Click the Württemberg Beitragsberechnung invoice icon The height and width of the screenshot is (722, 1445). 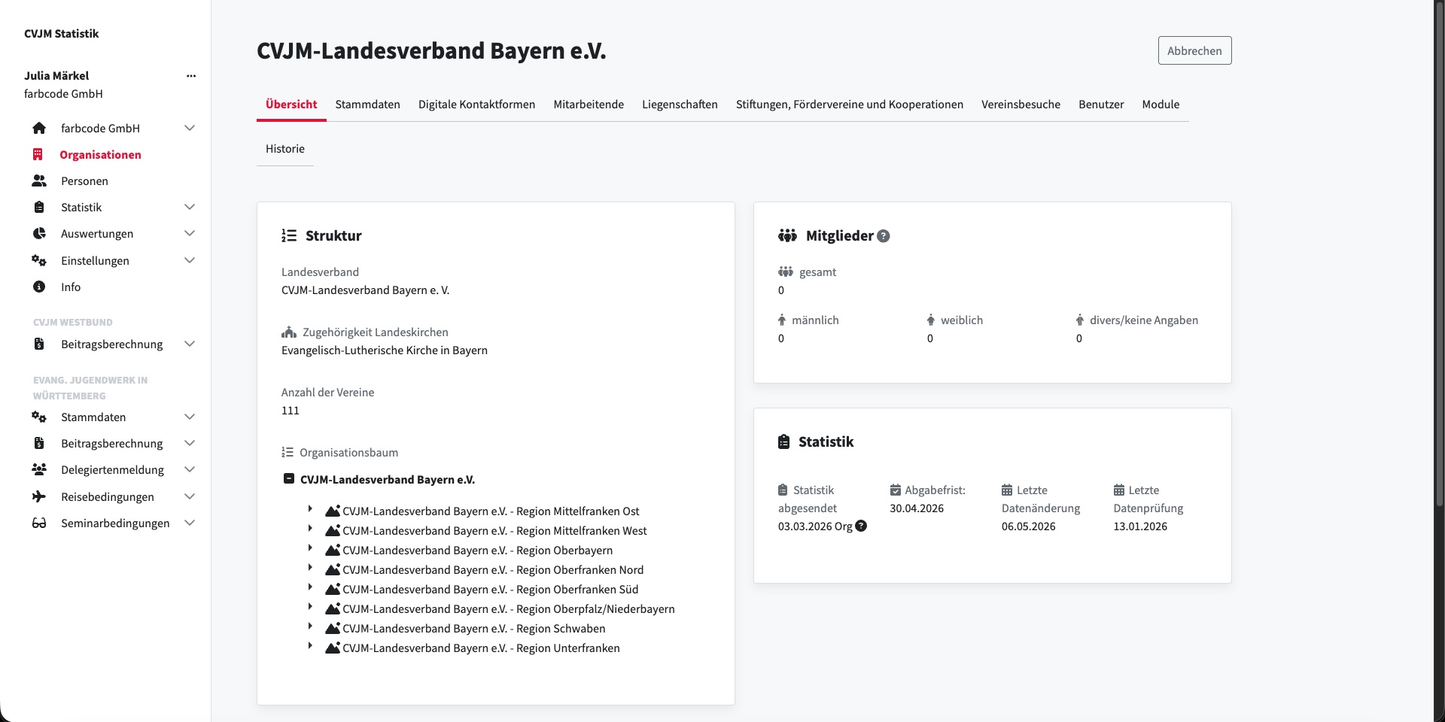point(39,443)
